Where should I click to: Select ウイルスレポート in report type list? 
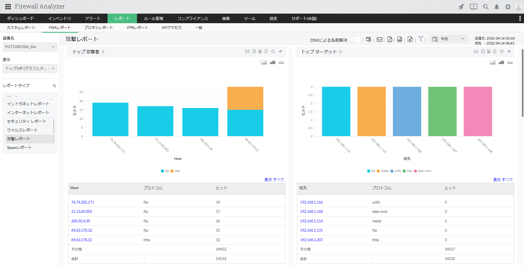(x=22, y=130)
